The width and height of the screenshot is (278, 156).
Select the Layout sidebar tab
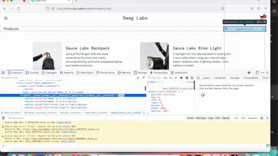pyautogui.click(x=206, y=78)
